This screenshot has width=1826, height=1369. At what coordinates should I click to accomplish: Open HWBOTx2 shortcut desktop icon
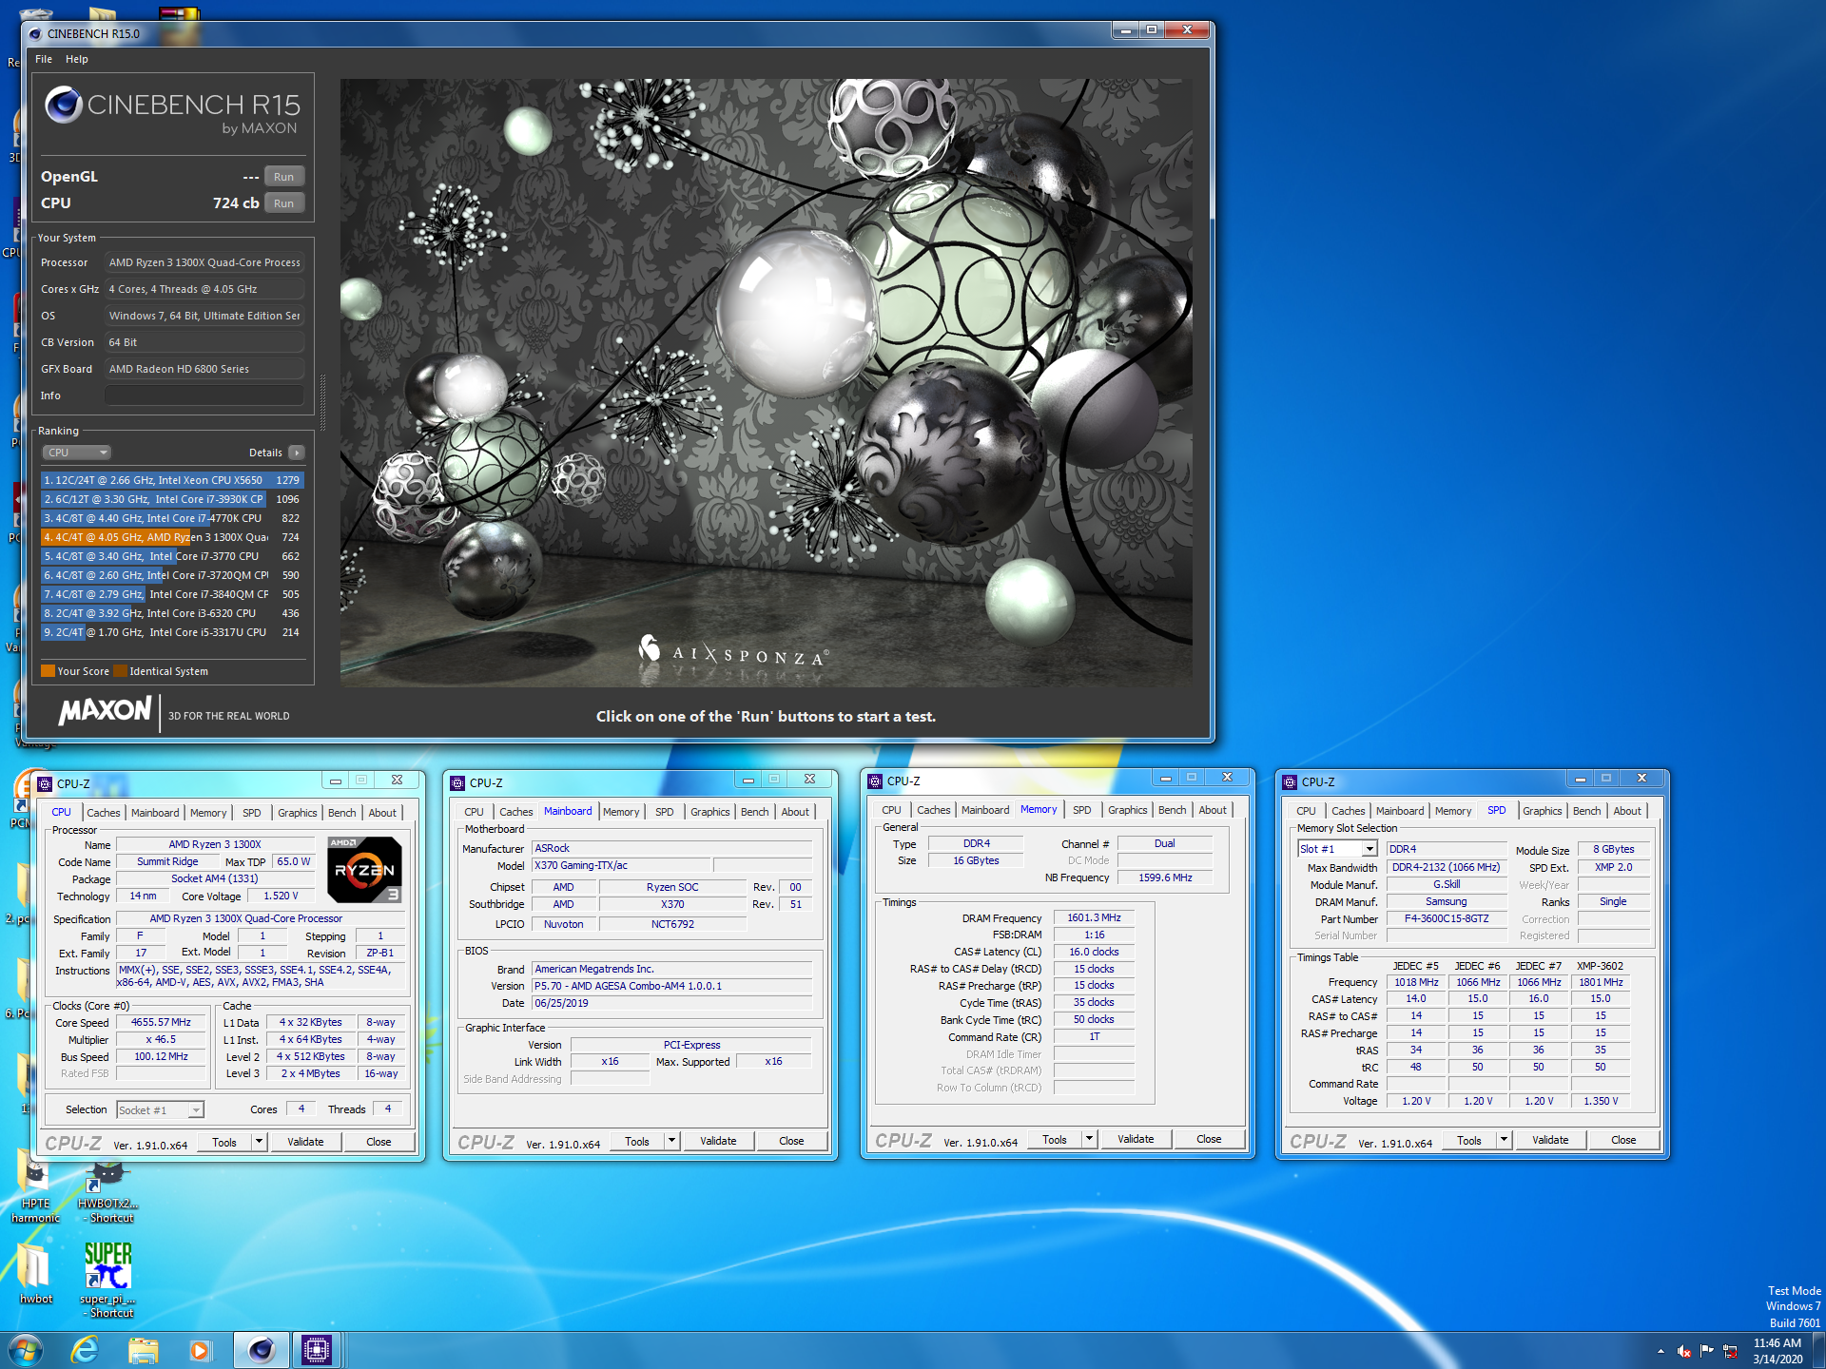tap(107, 1192)
